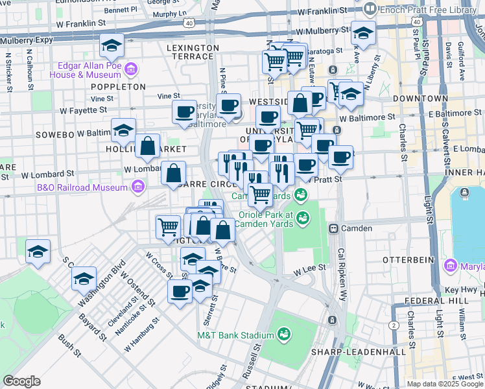Viewport: 485px width, 389px height.
Task: Click the Enoch Pratt Free Library pin
Action: (370, 9)
